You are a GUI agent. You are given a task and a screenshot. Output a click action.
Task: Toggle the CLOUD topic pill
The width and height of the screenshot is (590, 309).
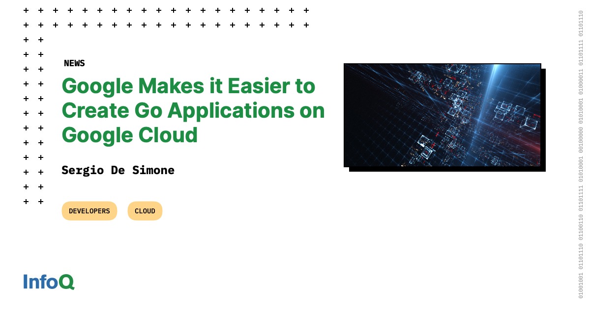coord(145,211)
